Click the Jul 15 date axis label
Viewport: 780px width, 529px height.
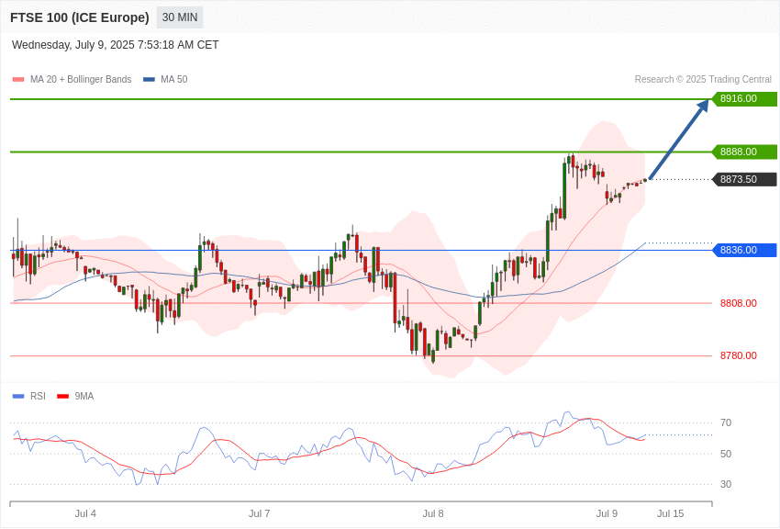pyautogui.click(x=671, y=513)
